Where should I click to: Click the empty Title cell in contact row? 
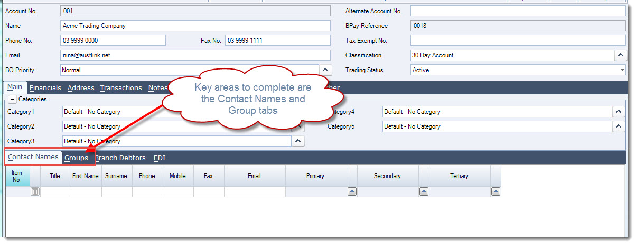[x=55, y=192]
